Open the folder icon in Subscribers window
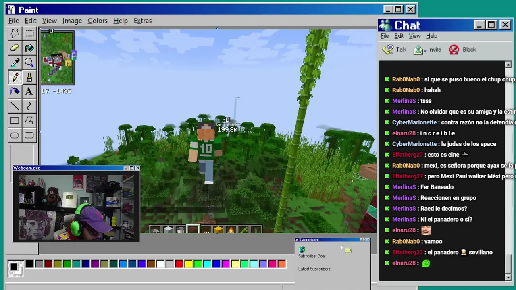This screenshot has height=290, width=516. pyautogui.click(x=348, y=250)
